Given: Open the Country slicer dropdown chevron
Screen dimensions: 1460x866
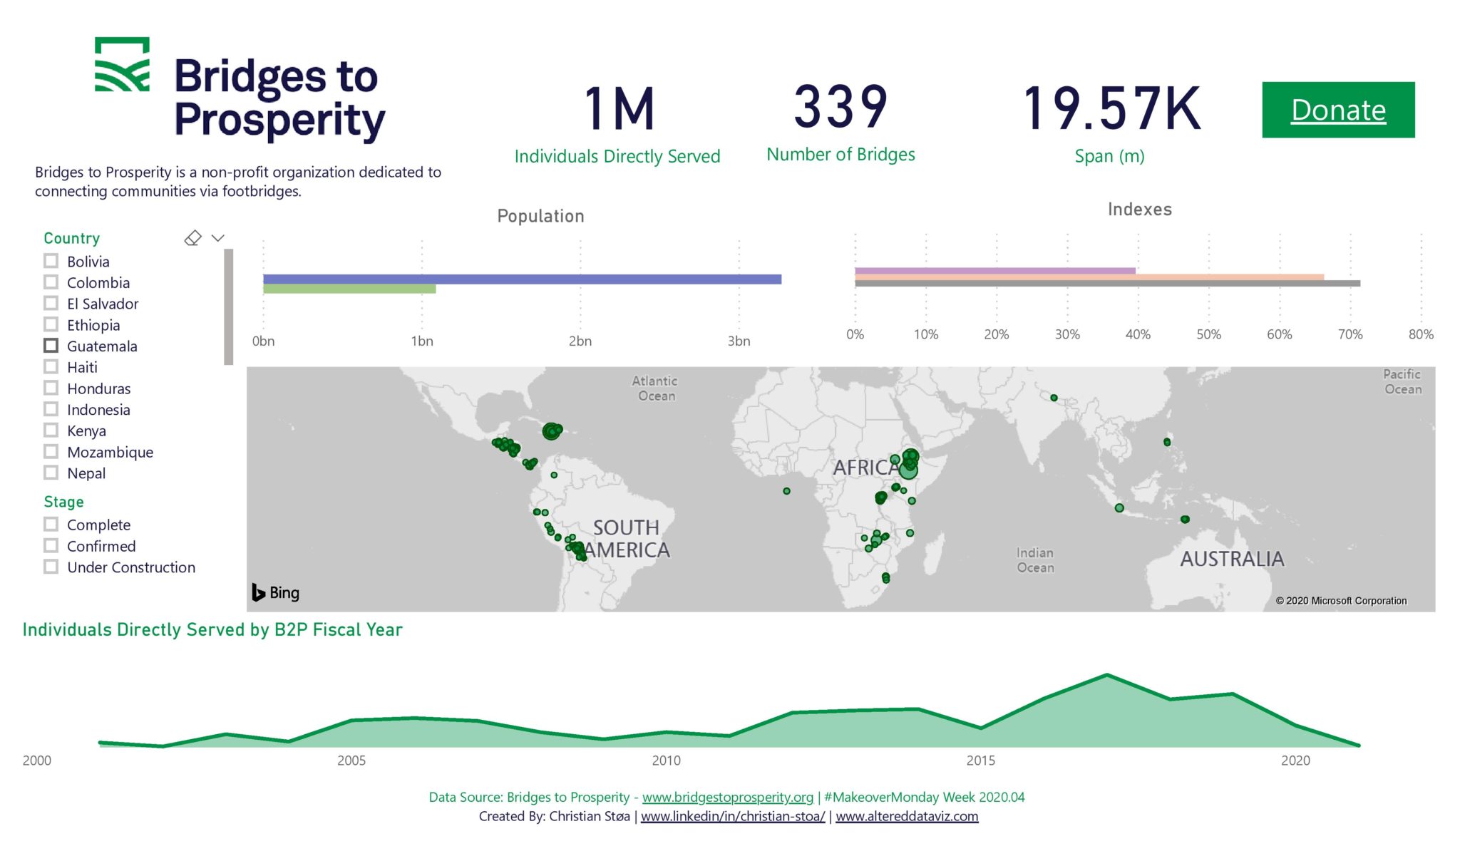Looking at the screenshot, I should (218, 237).
